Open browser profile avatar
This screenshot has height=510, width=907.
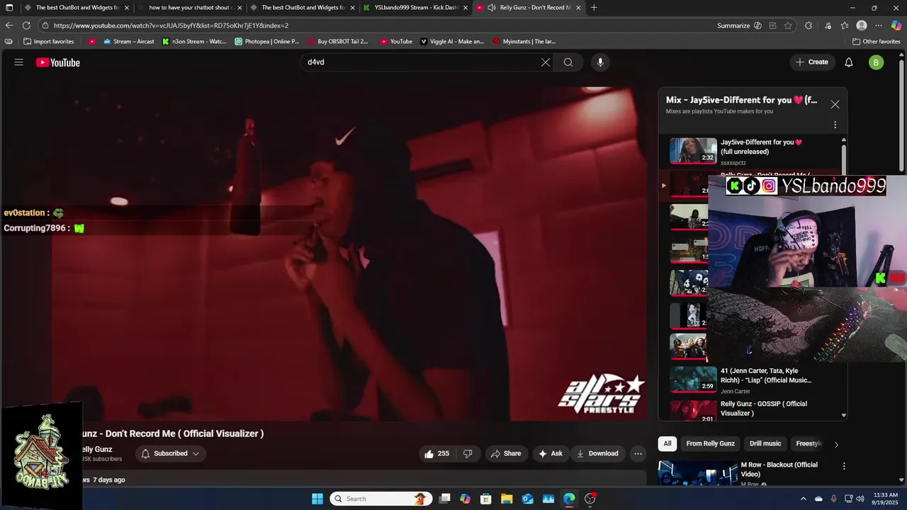point(862,25)
